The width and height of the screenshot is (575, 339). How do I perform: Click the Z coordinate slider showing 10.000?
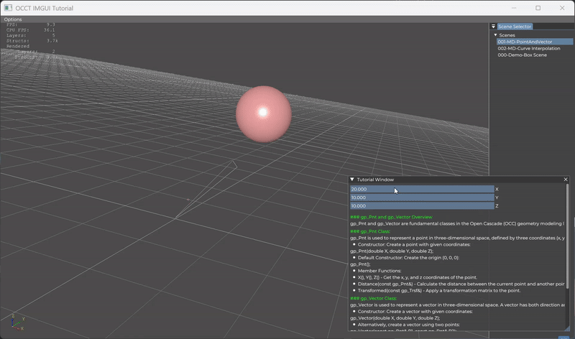click(x=422, y=206)
